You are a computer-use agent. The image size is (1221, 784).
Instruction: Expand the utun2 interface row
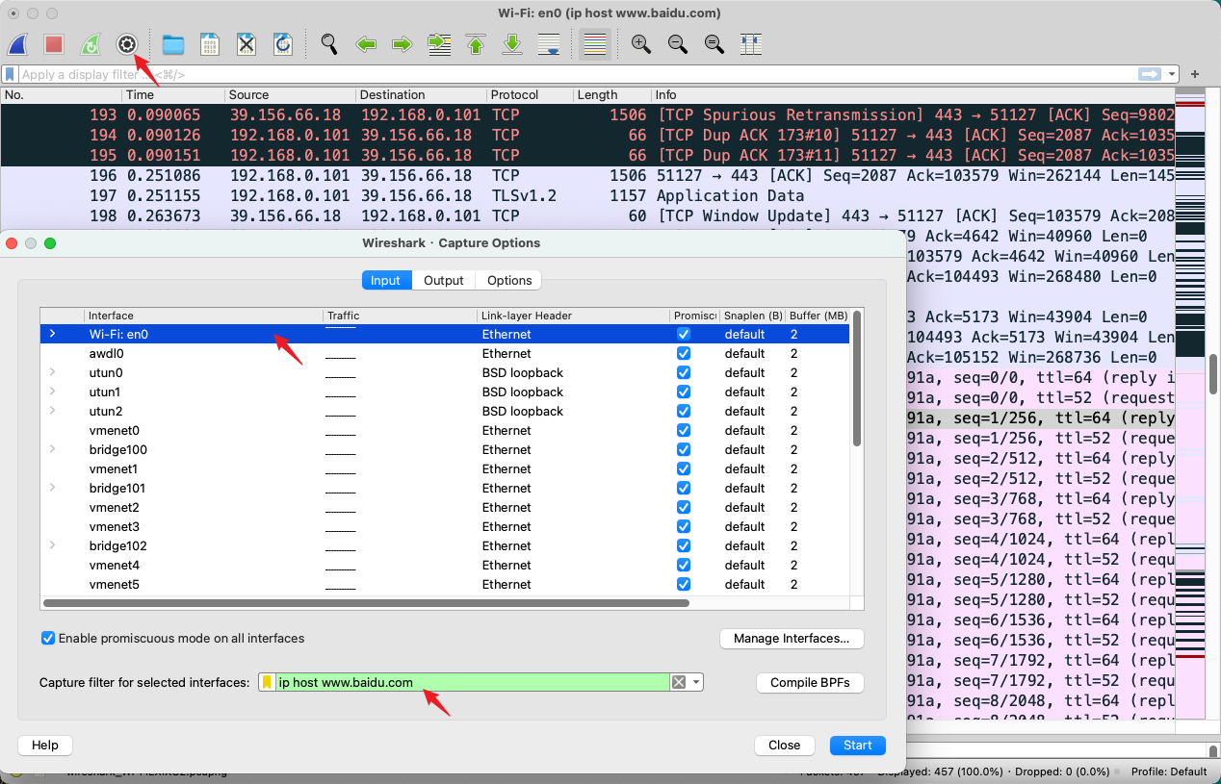click(x=52, y=411)
